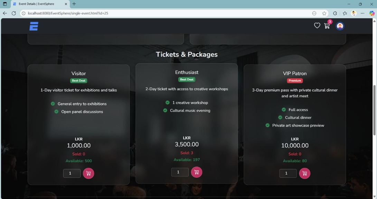377x199 pixels.
Task: Select the Event Details tab
Action: [x=38, y=4]
